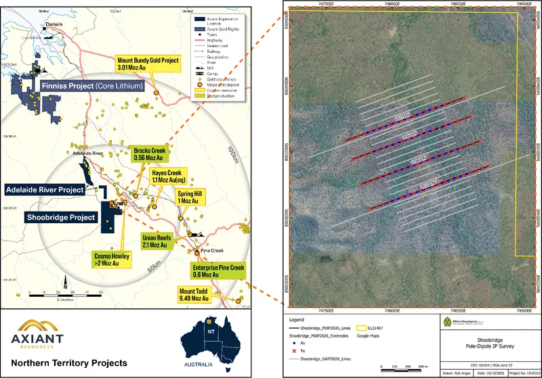Click the Camp symbol in the map legend
This screenshot has width=542, height=378.
coord(200,74)
